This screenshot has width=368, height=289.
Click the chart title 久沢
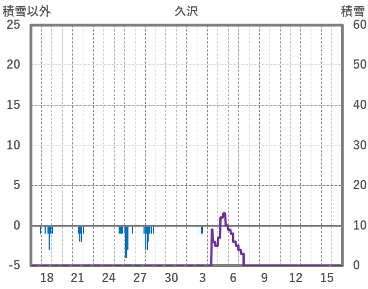[x=186, y=11]
